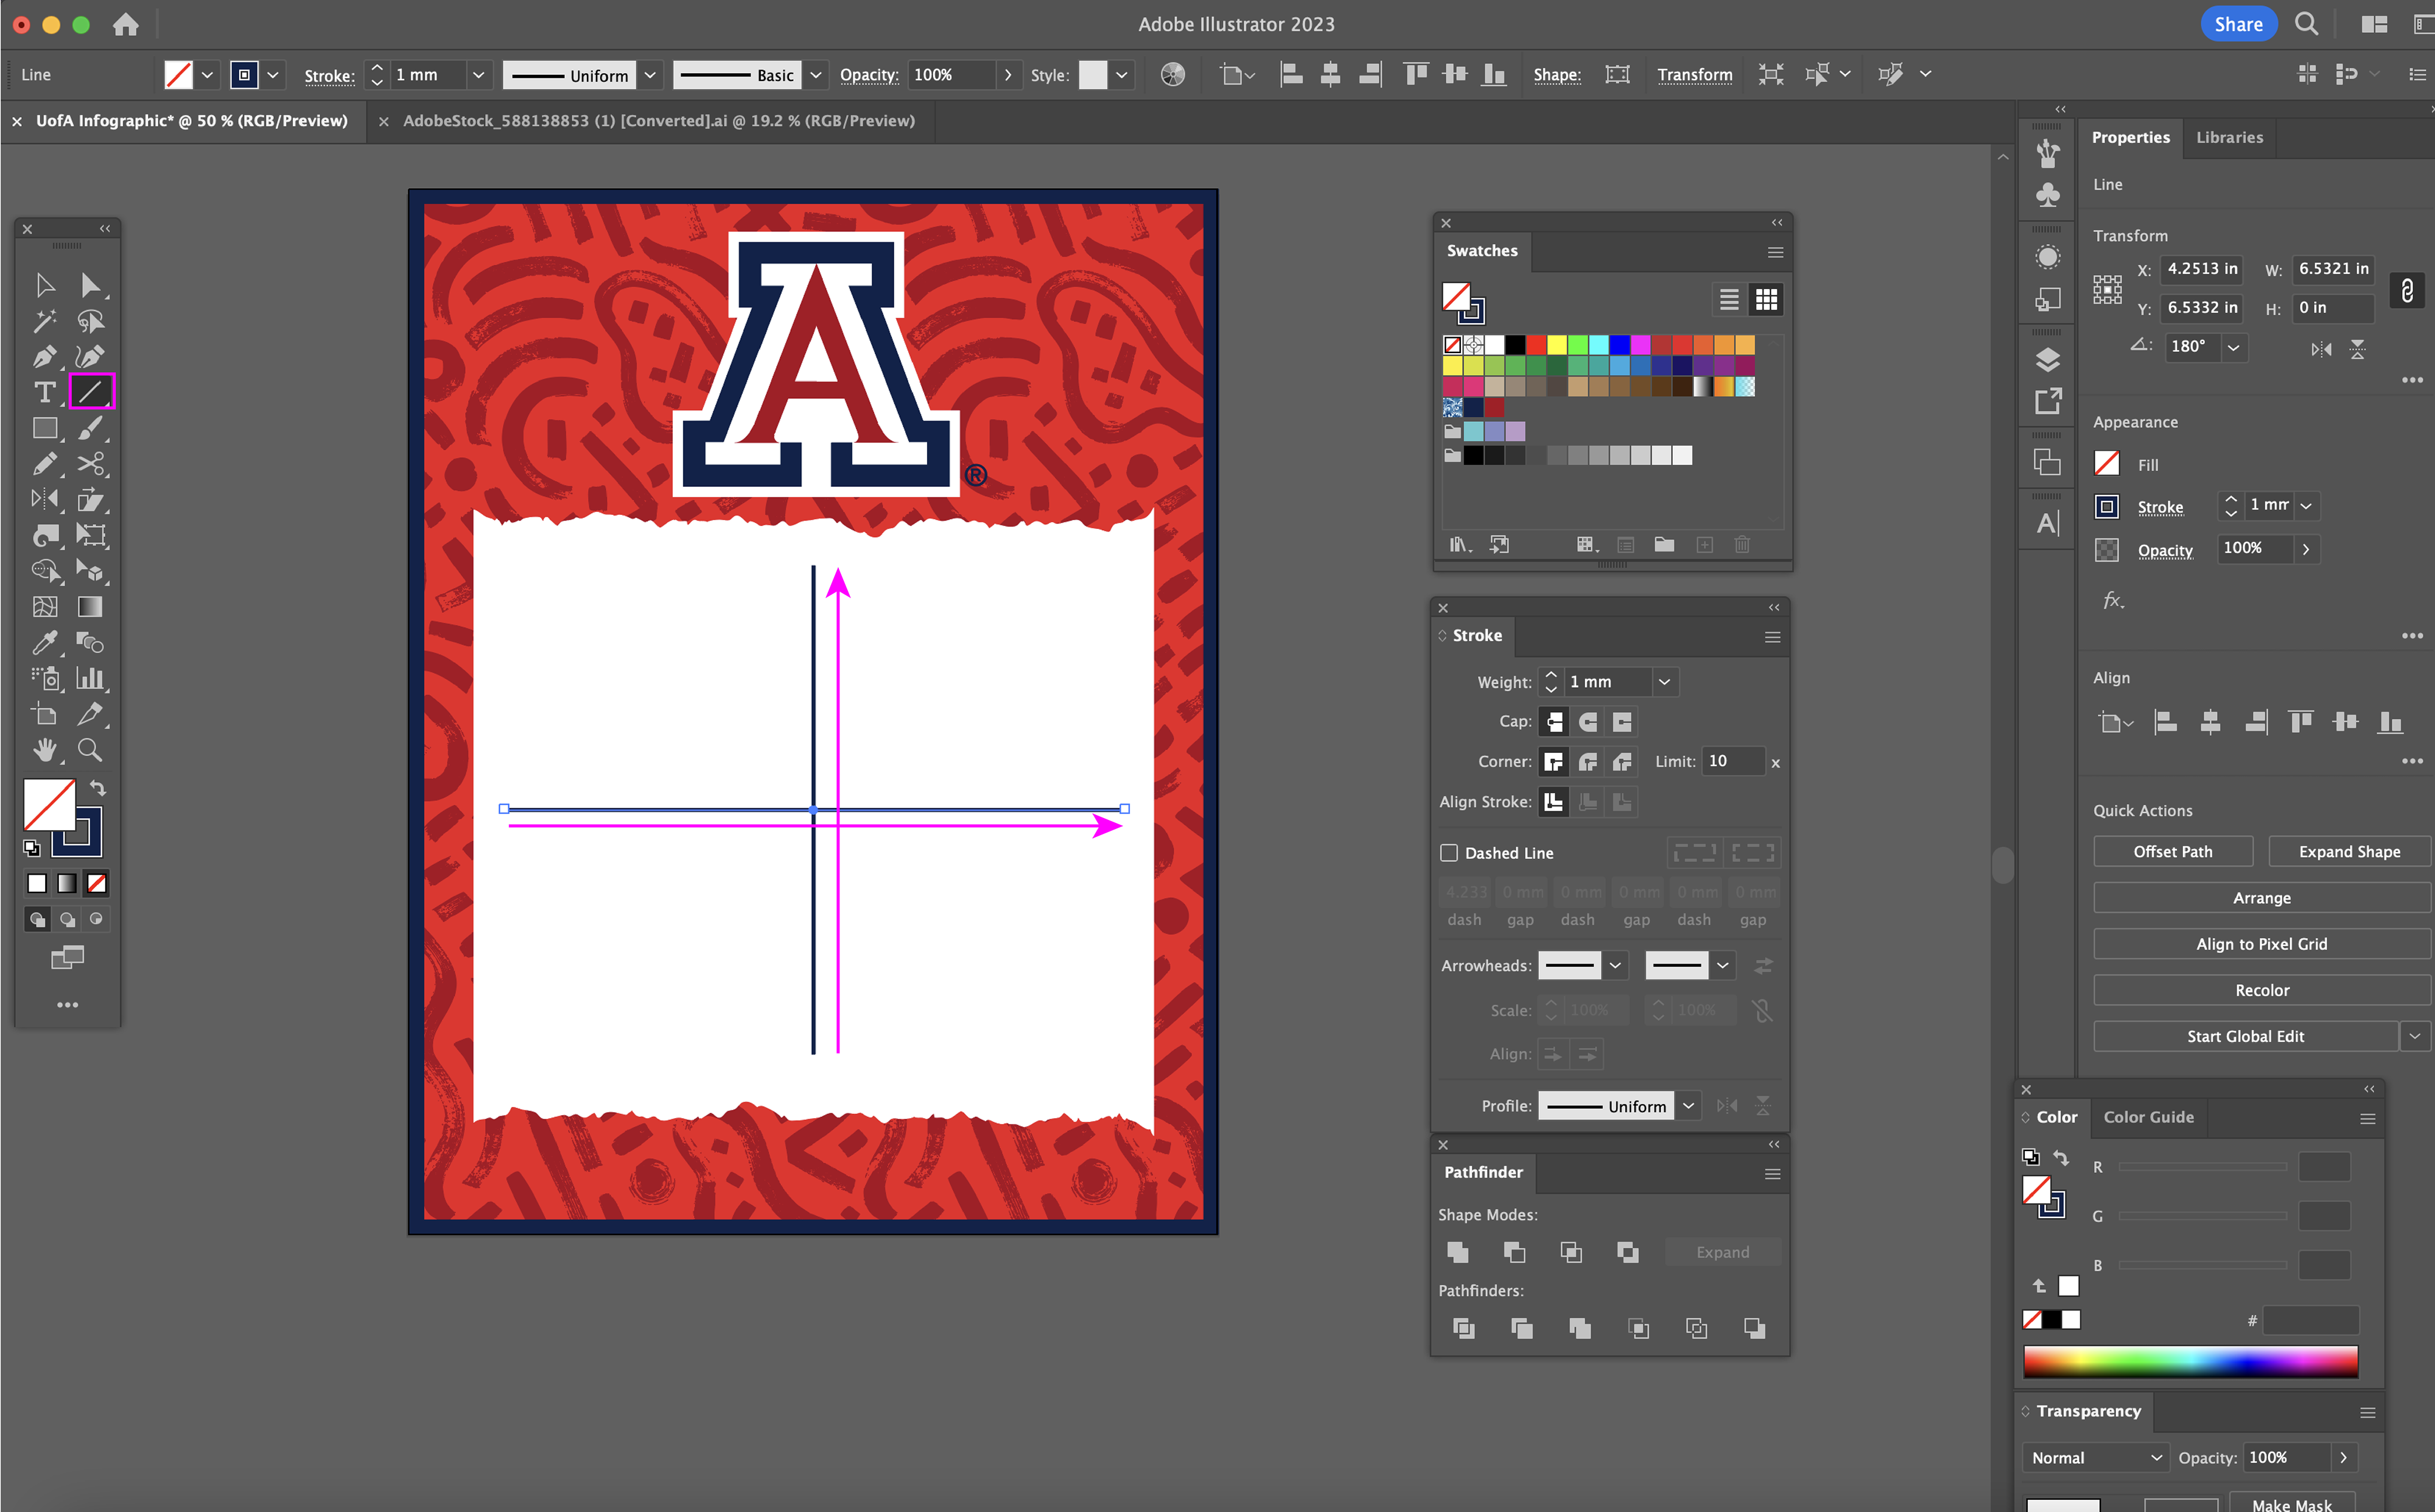Click the Offset Path button
Screen dimensions: 2435x1512
point(2172,851)
